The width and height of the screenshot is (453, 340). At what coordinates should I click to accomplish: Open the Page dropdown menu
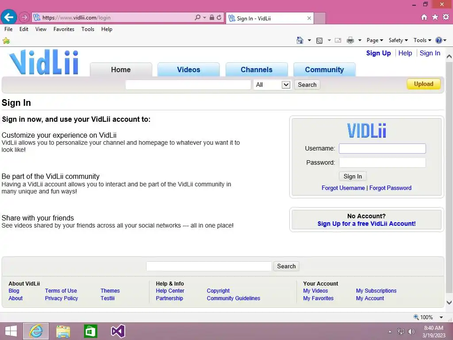click(375, 40)
